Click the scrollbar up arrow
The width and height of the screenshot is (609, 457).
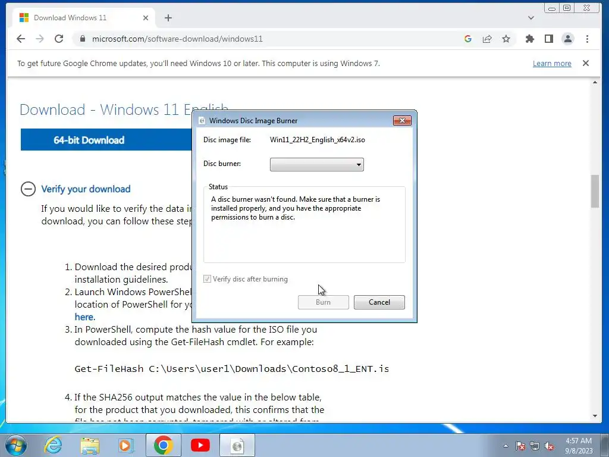[595, 82]
